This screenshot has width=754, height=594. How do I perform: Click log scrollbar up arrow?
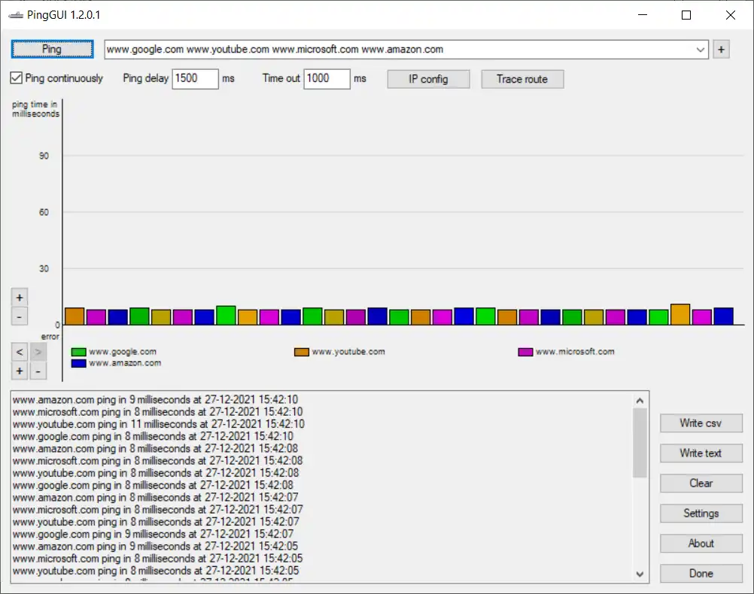pos(640,400)
